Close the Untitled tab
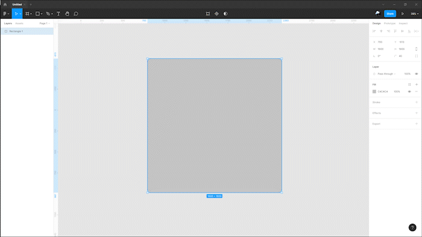The image size is (422, 237). pos(25,5)
